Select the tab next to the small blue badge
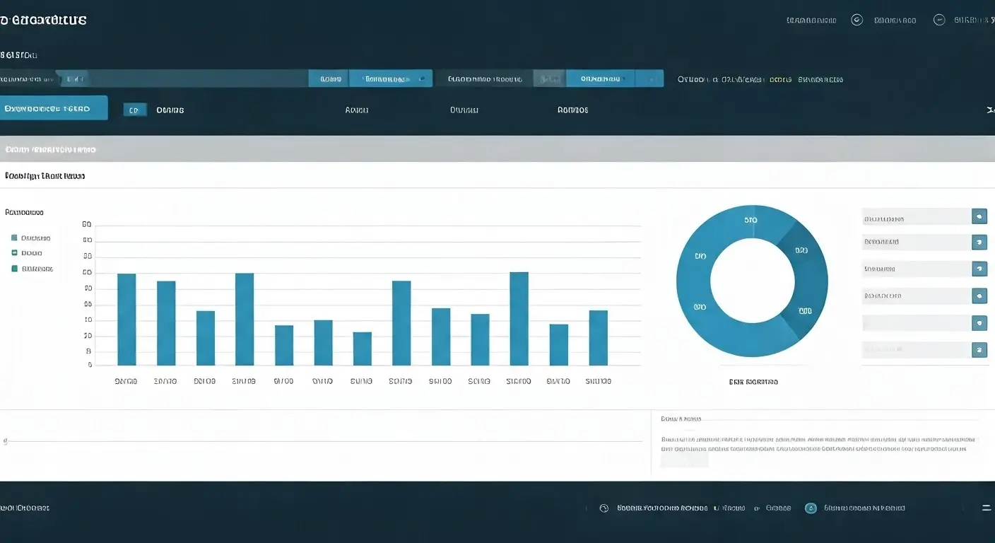Viewport: 995px width, 543px height. [170, 110]
